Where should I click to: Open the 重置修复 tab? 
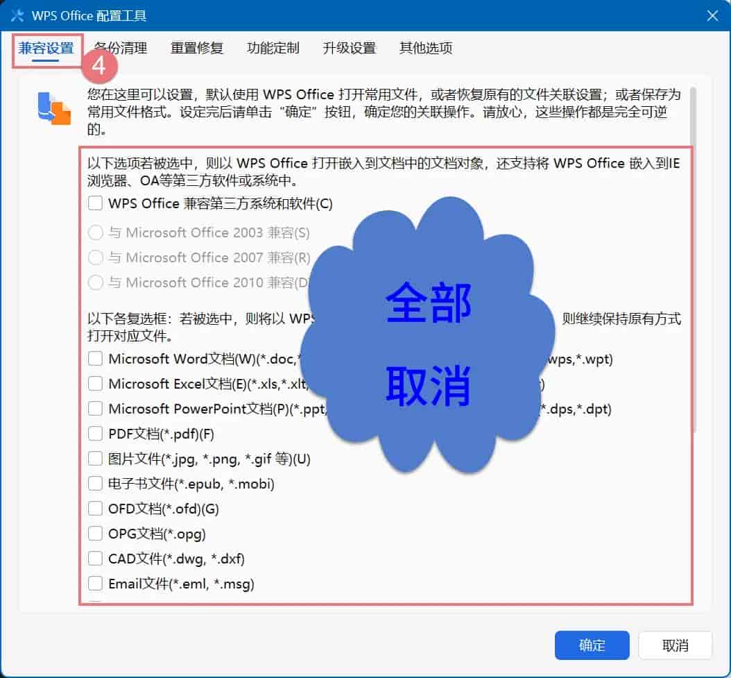(x=197, y=48)
